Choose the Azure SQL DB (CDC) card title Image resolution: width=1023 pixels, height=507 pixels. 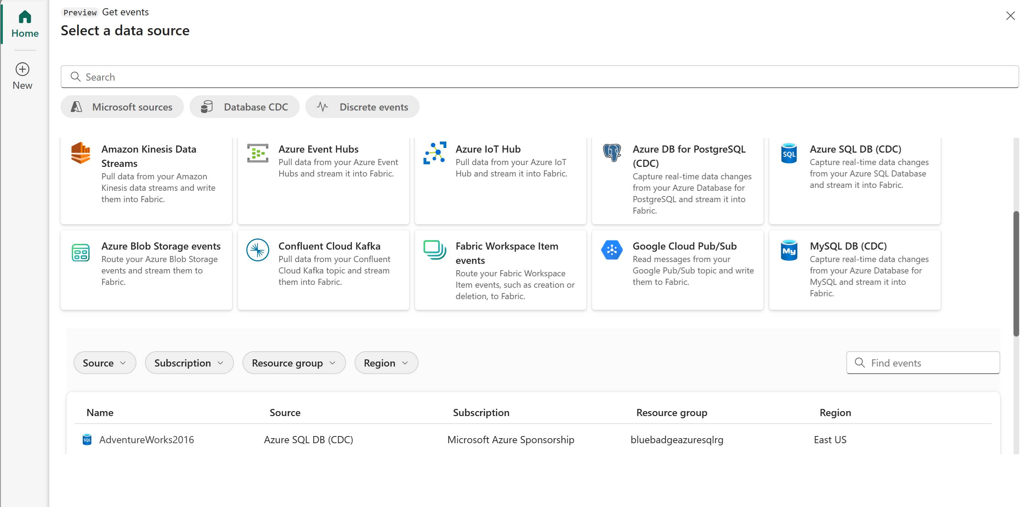856,149
